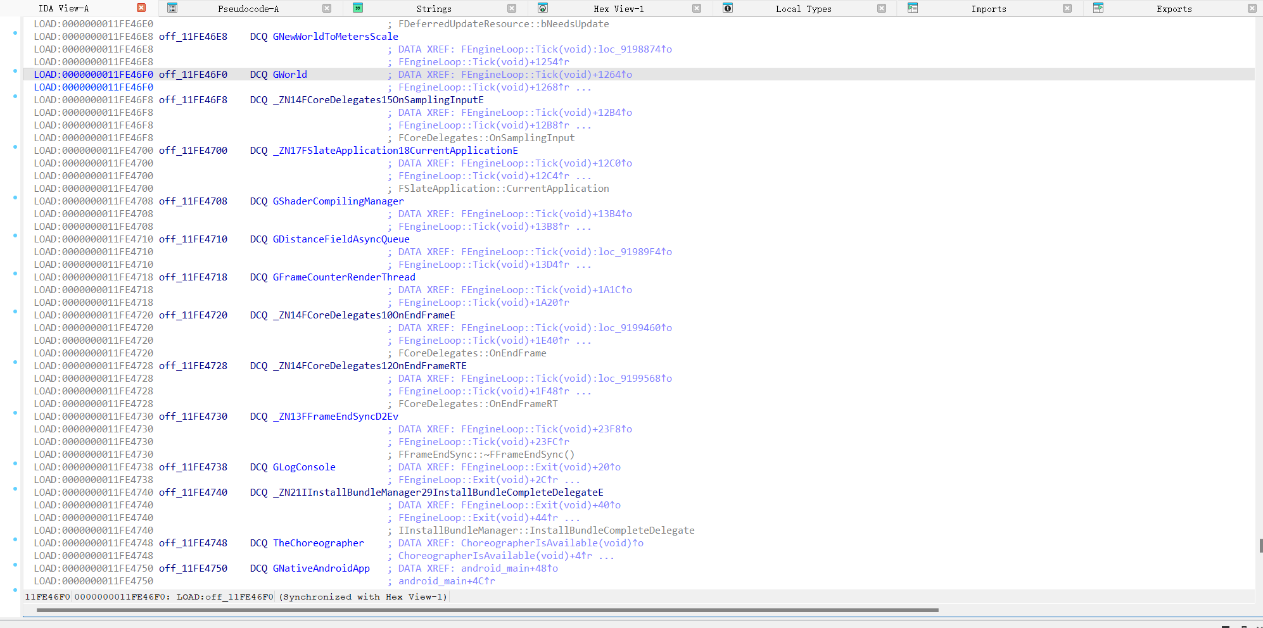Close the Pseudocode-A tab

tap(327, 8)
